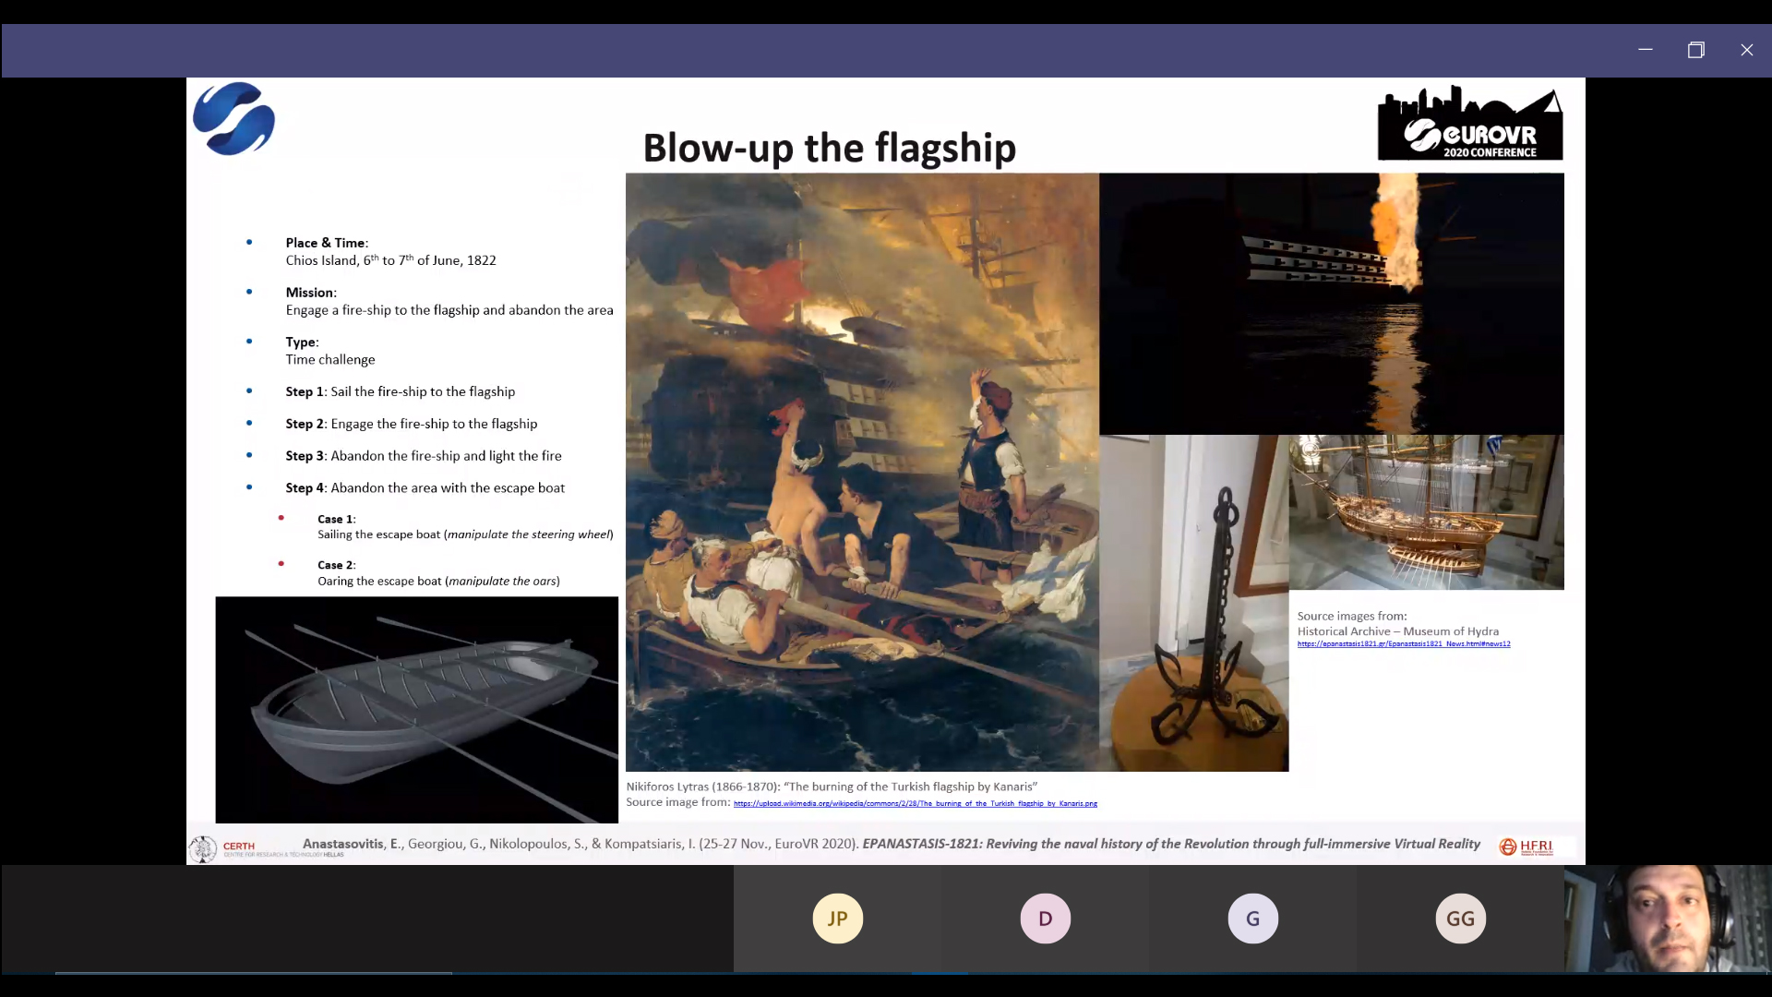Click the anchor museum photo

tap(1194, 603)
